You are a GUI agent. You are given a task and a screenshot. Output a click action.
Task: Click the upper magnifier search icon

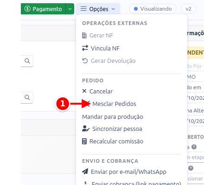[27, 61]
